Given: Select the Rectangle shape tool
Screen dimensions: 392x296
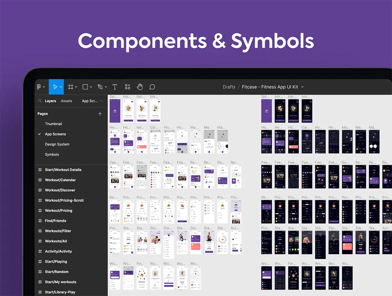Looking at the screenshot, I should click(x=85, y=87).
